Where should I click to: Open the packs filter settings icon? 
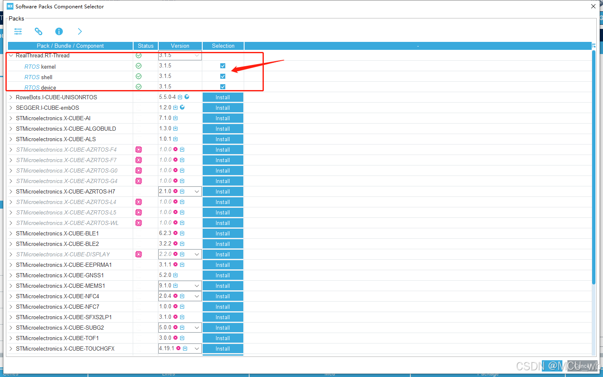click(x=18, y=31)
